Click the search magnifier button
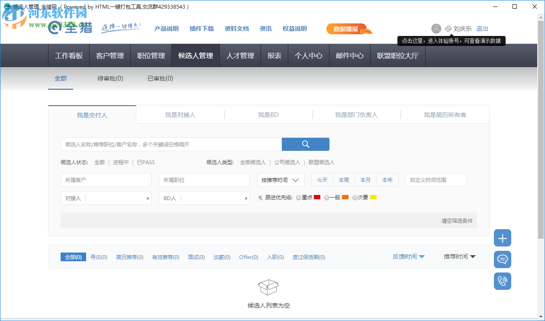This screenshot has height=321, width=545. pyautogui.click(x=306, y=144)
